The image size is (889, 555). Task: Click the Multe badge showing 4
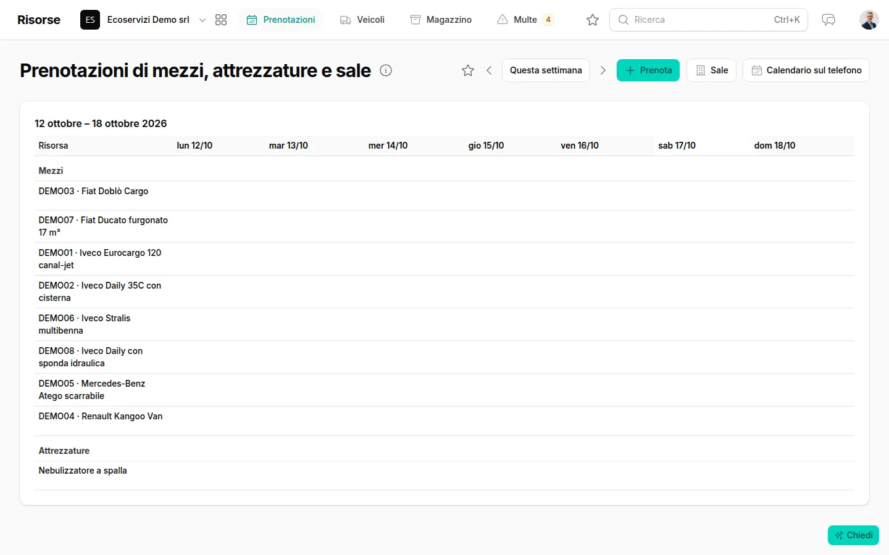(x=548, y=20)
